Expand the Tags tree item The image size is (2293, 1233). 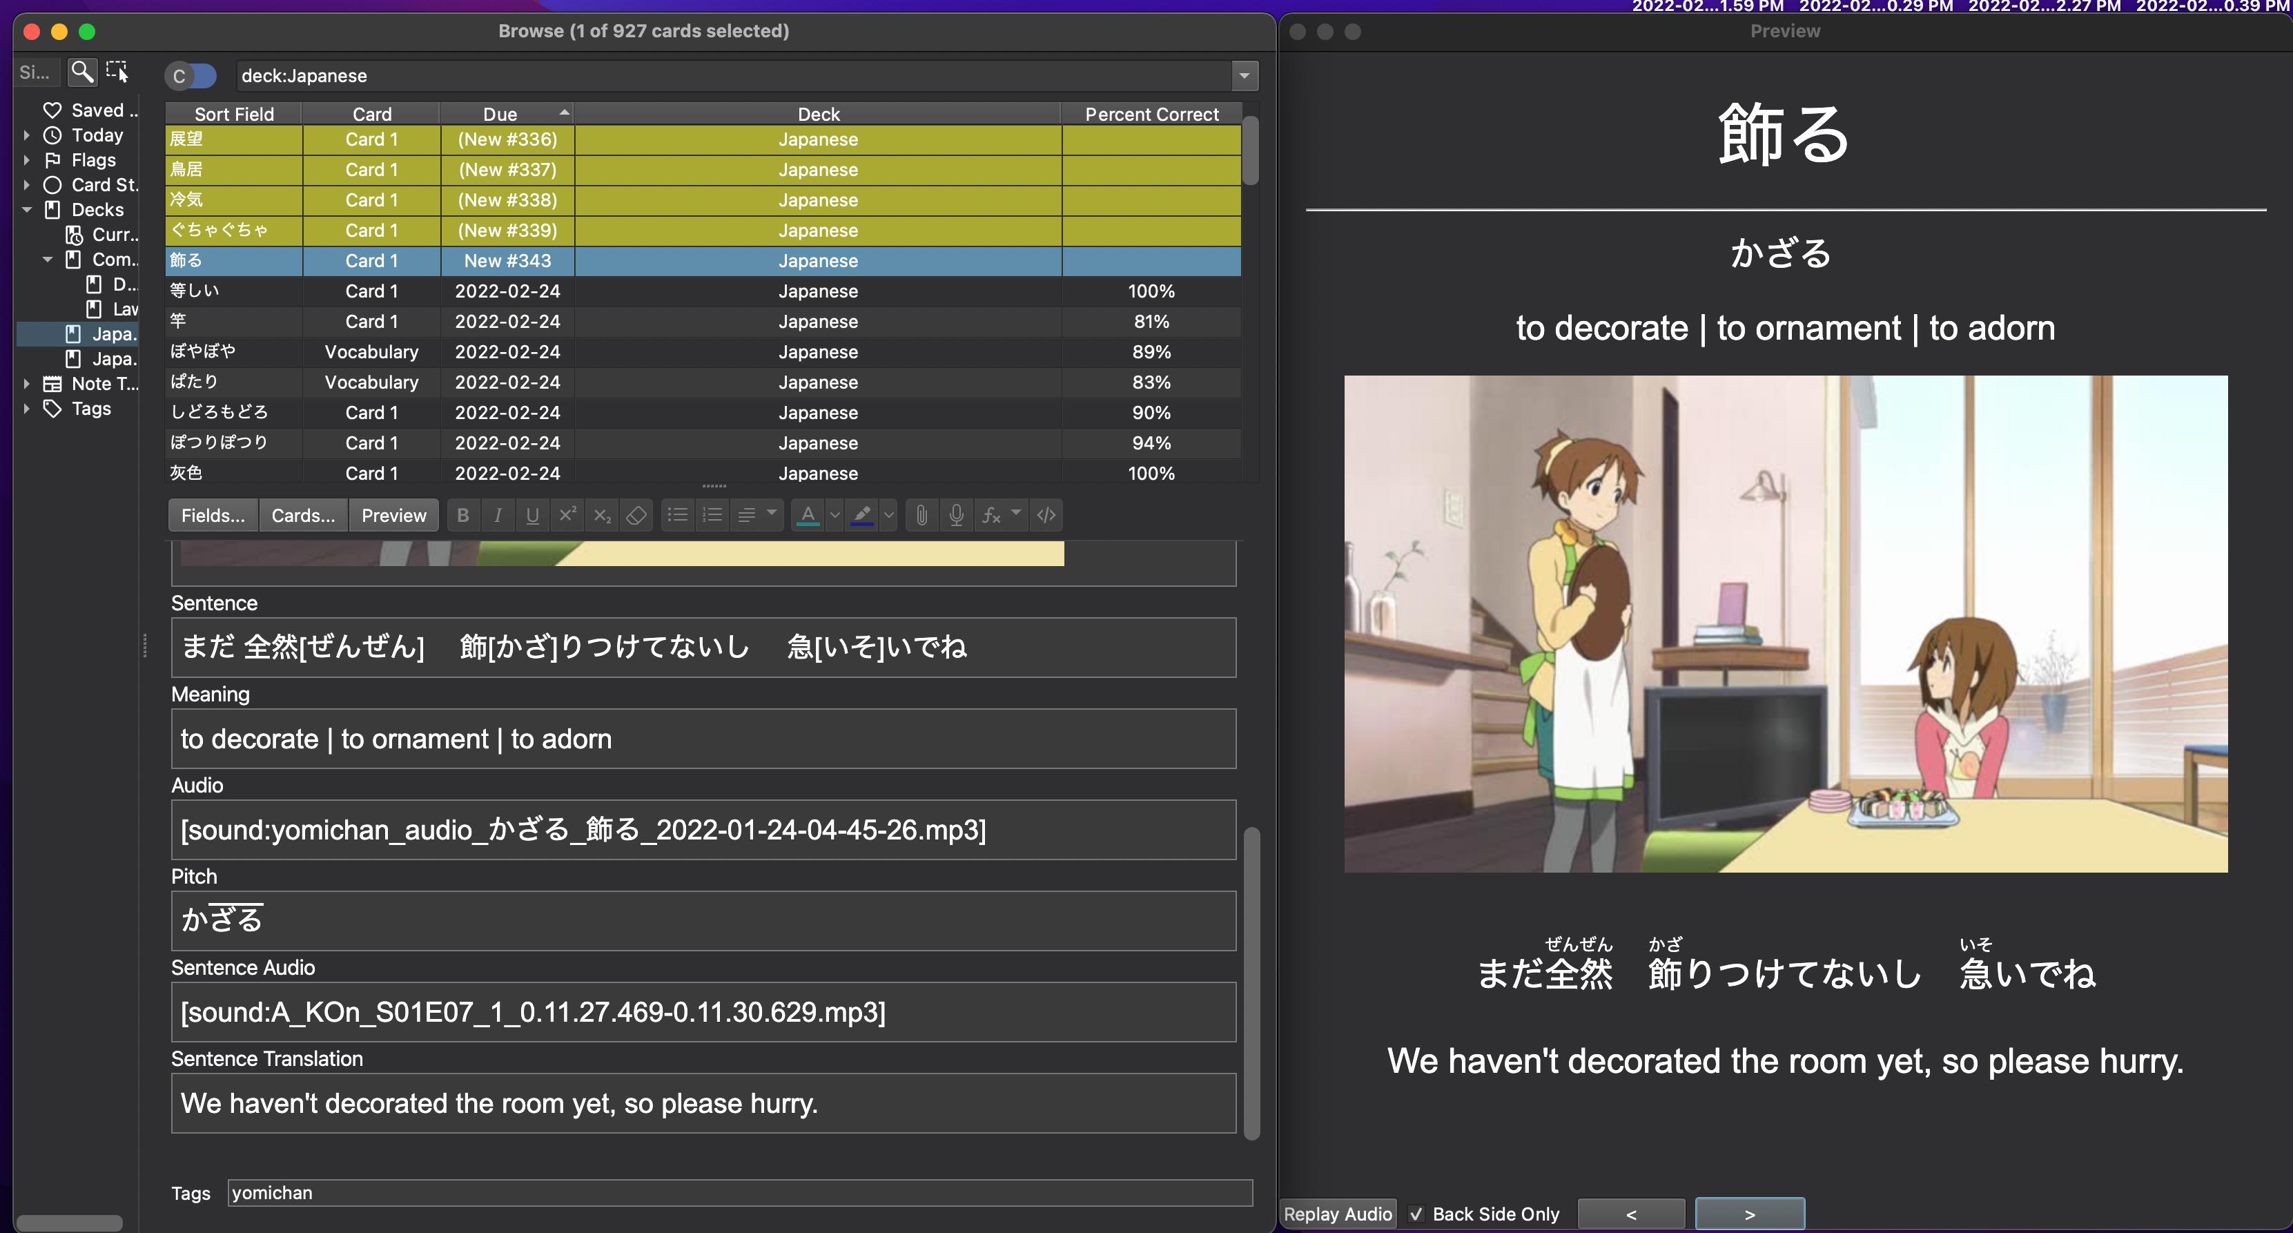(x=26, y=409)
